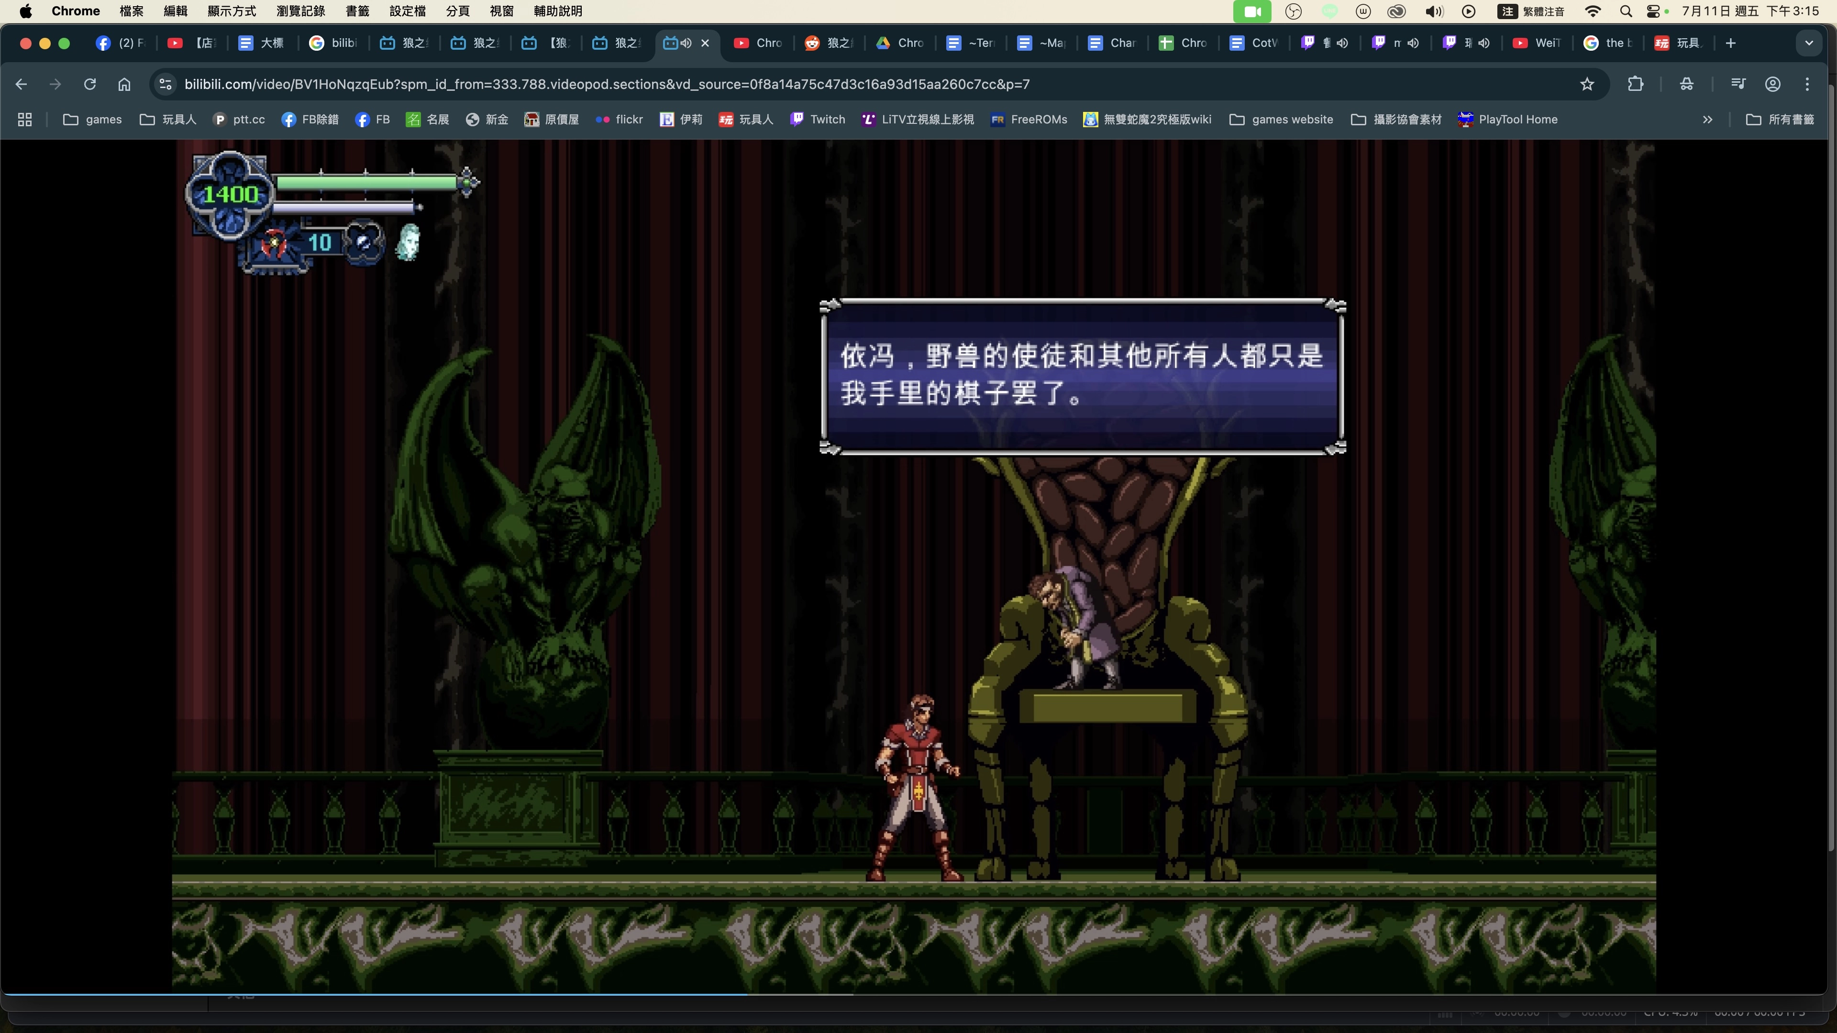Open Spotlight search in menu bar
This screenshot has height=1033, width=1837.
tap(1626, 11)
